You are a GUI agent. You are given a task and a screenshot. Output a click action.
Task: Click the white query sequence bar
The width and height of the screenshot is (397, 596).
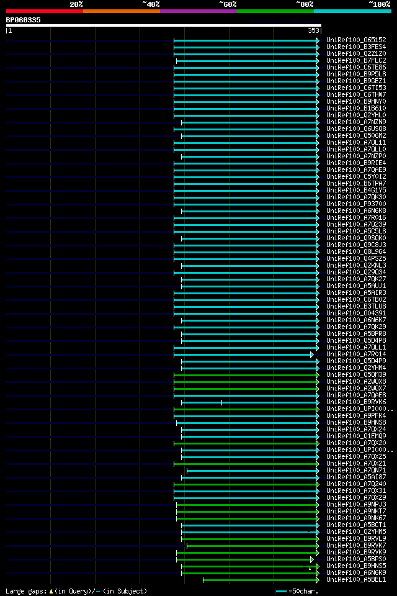coord(164,25)
